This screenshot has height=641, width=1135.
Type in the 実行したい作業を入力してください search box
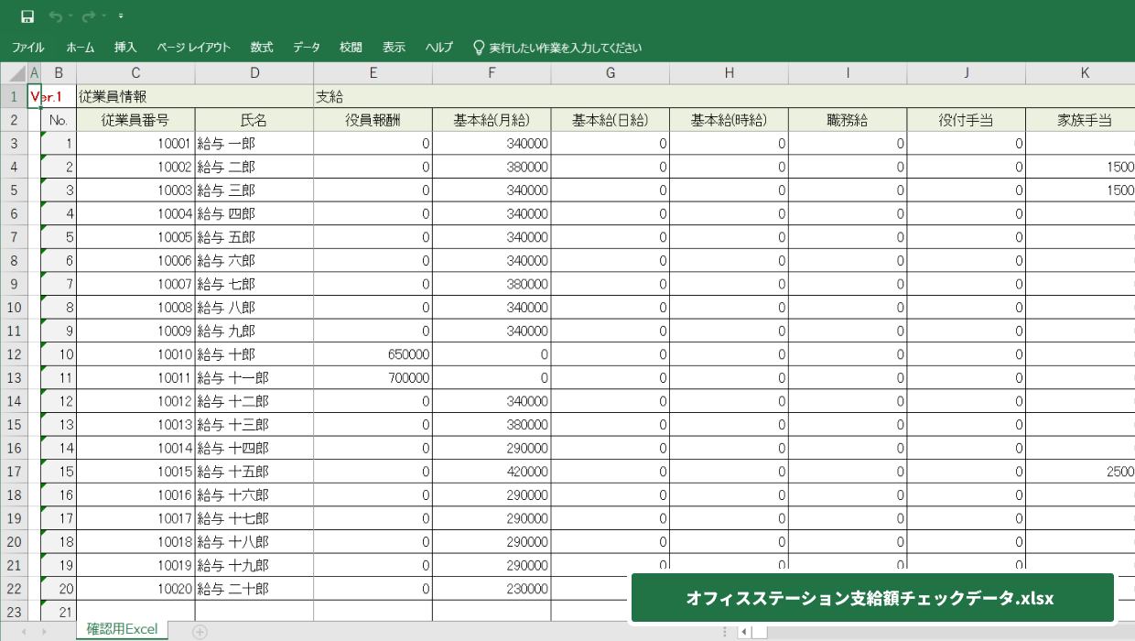pos(565,48)
